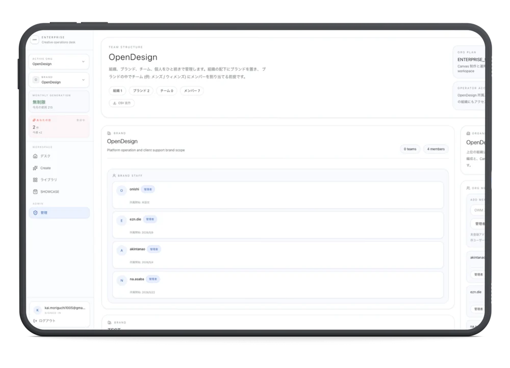The image size is (510, 368).
Task: Open デスク in the workspace menu
Action: [59, 156]
